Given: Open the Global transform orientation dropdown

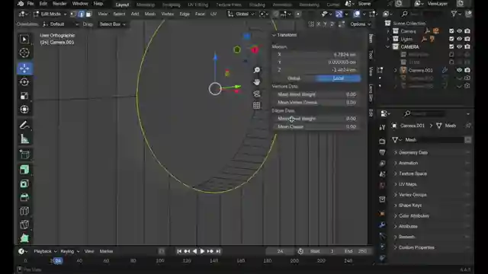Looking at the screenshot, I should (241, 14).
